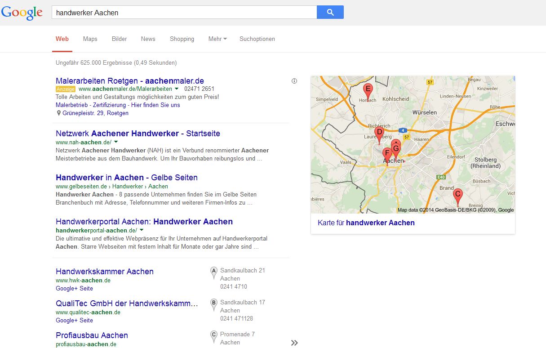The width and height of the screenshot is (546, 348).
Task: Open dropdown arrow next to handwerkerportal-aachen.de
Action: coord(142,230)
